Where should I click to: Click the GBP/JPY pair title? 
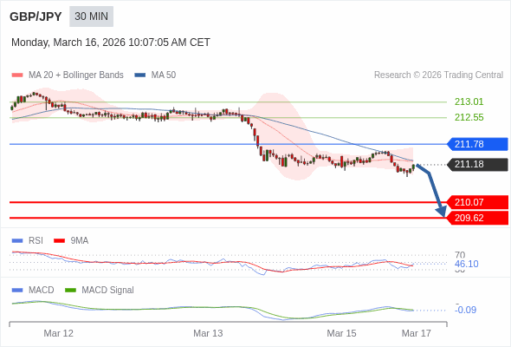point(36,16)
